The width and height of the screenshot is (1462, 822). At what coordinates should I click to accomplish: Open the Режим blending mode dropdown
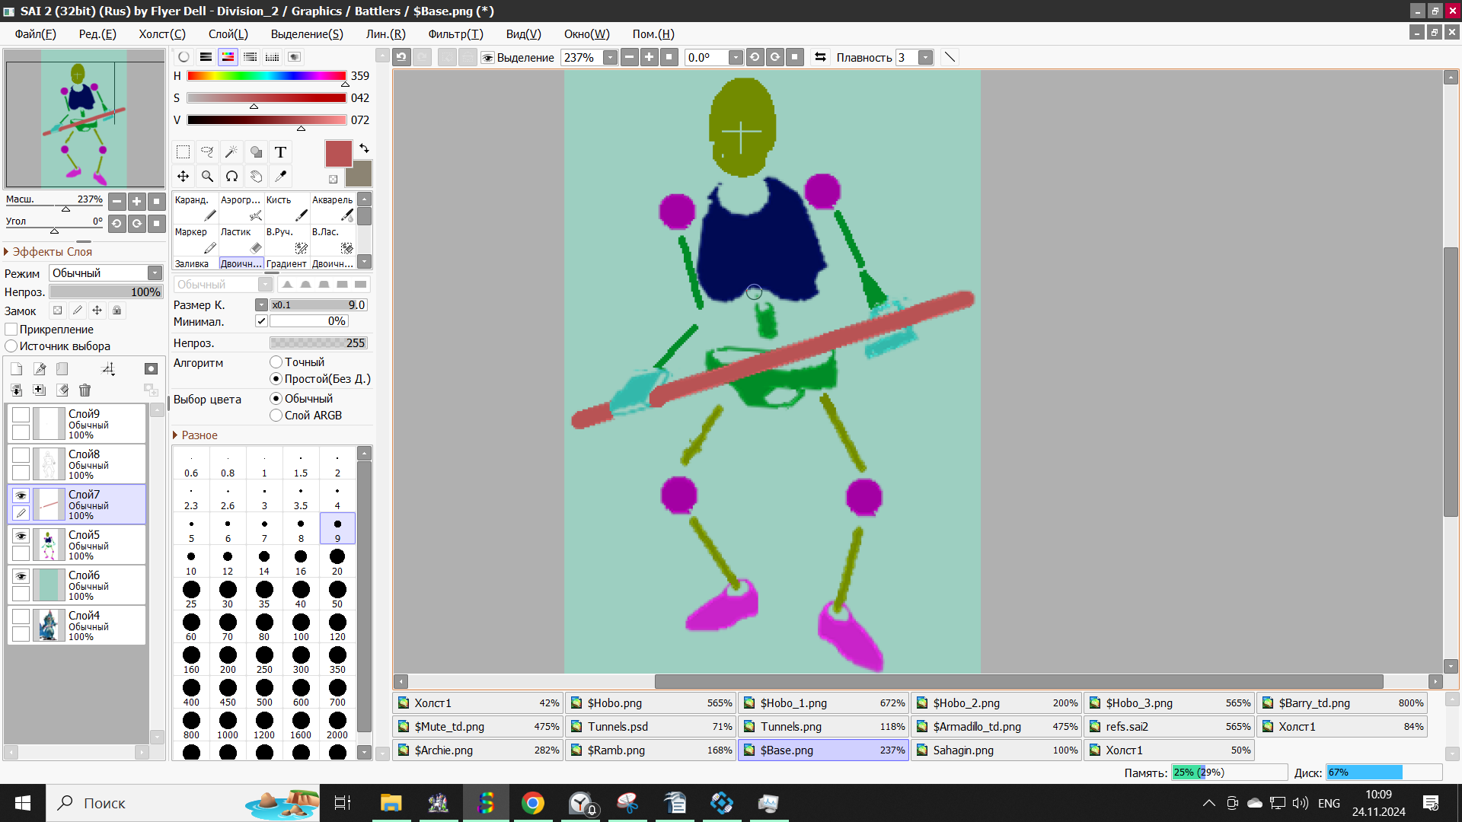point(155,272)
